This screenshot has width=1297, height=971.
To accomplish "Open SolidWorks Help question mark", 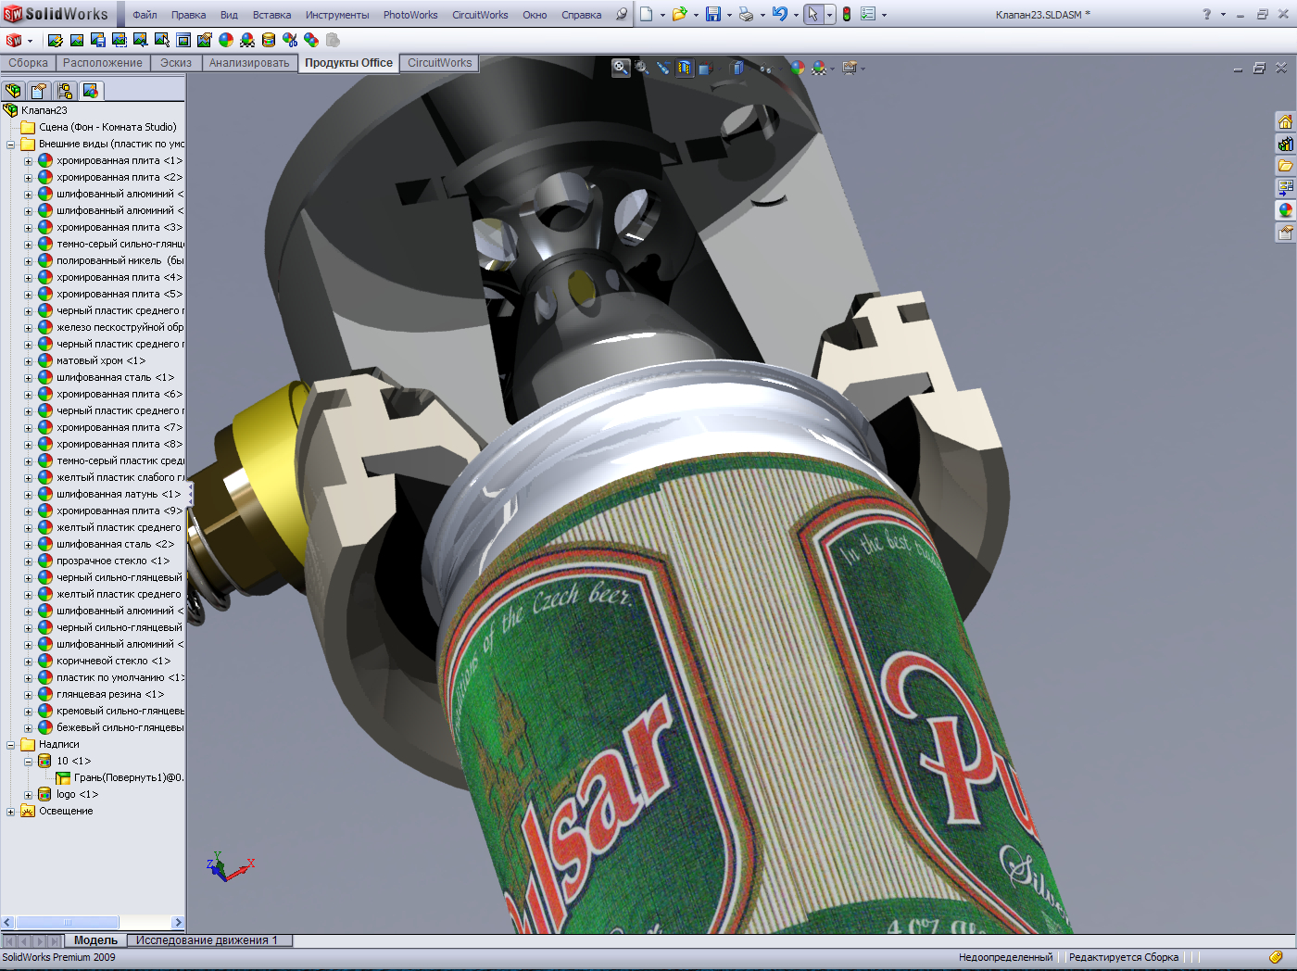I will click(x=1206, y=14).
